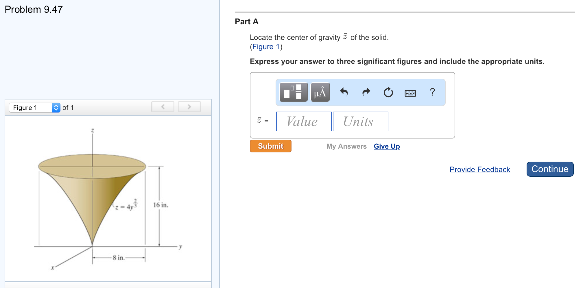Image resolution: width=583 pixels, height=288 pixels.
Task: Expand the figure navigation chevron
Action: [56, 109]
